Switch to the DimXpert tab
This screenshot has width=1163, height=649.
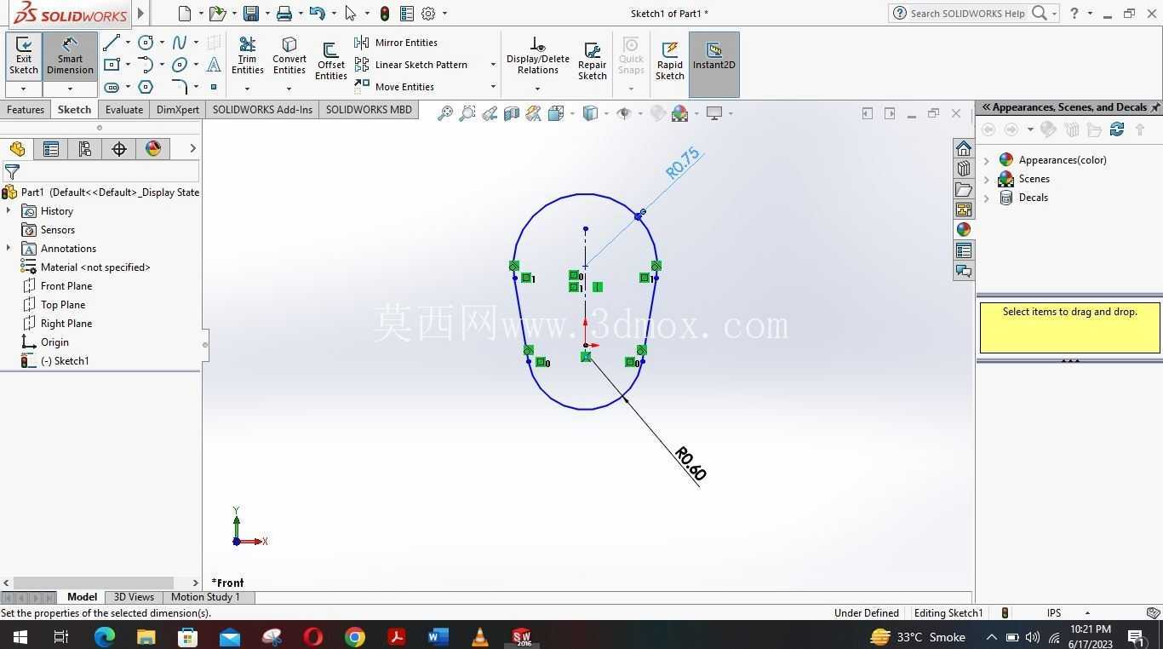tap(178, 110)
